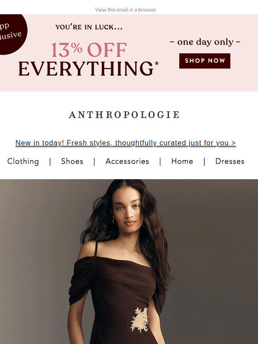
Task: Go to the Shoes category
Action: [x=72, y=161]
